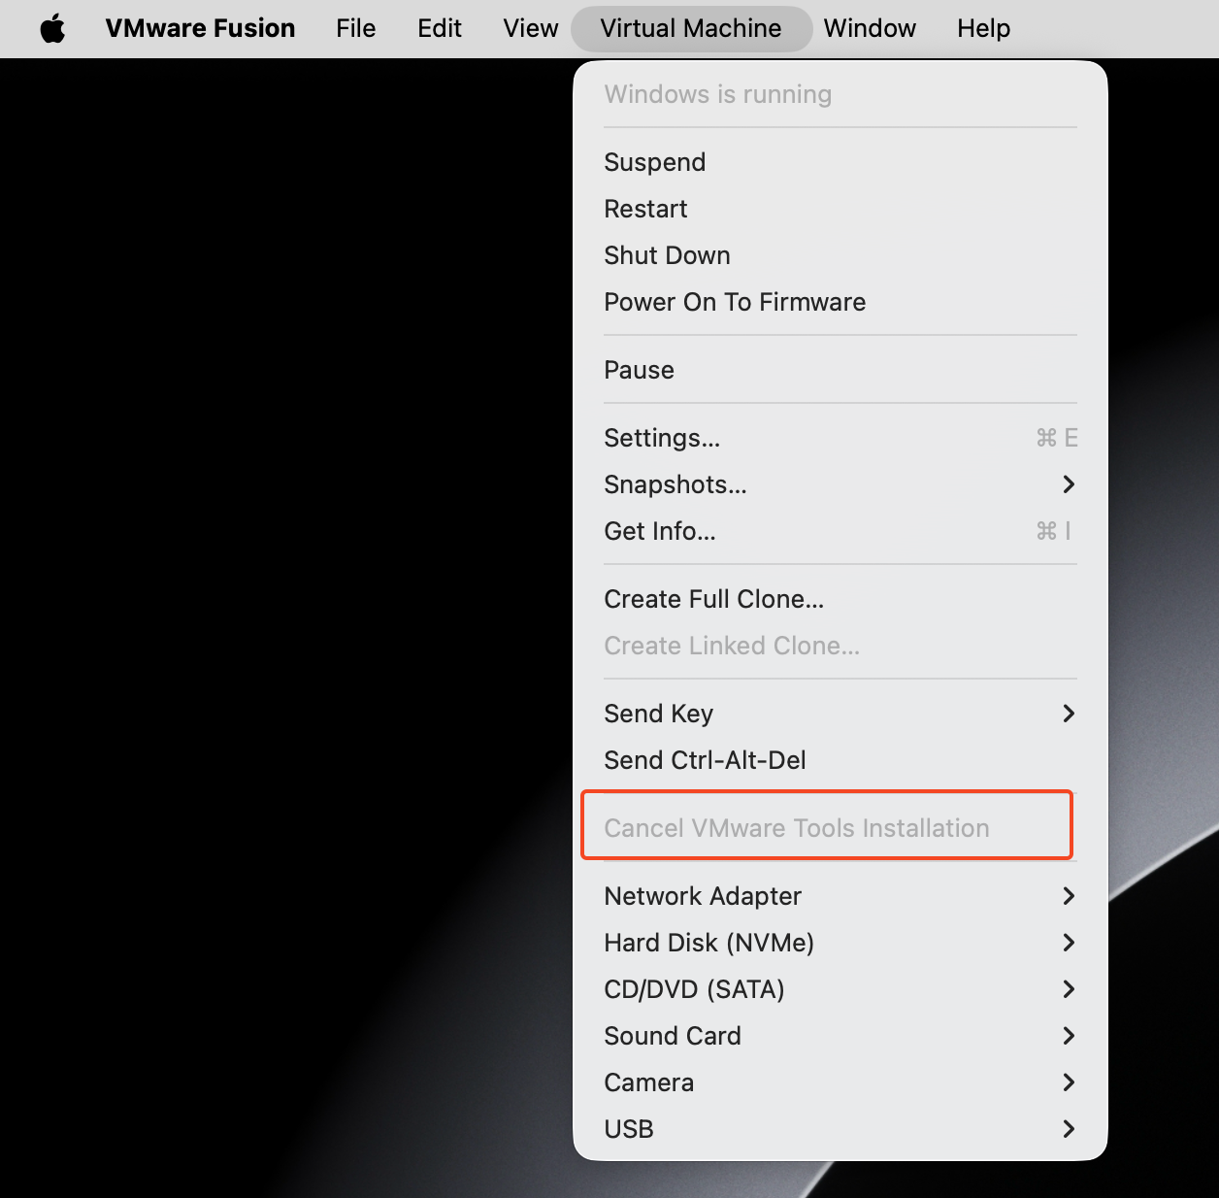The height and width of the screenshot is (1198, 1219).
Task: Choose Power On To Firmware
Action: click(840, 302)
